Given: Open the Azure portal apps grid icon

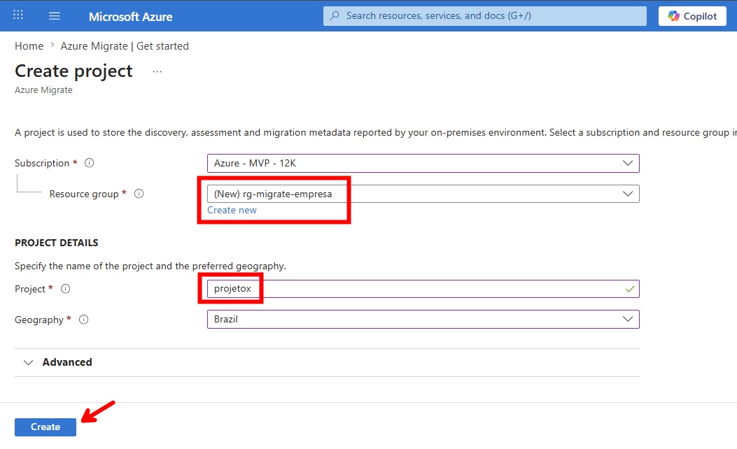Looking at the screenshot, I should point(18,15).
